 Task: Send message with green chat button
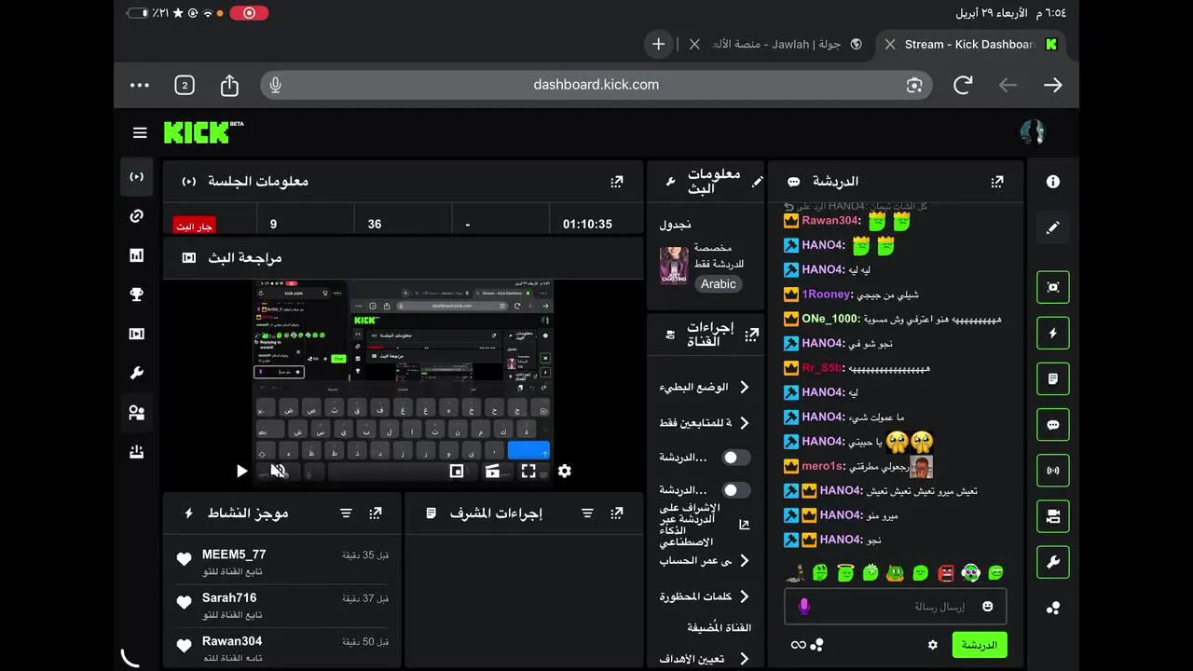980,645
